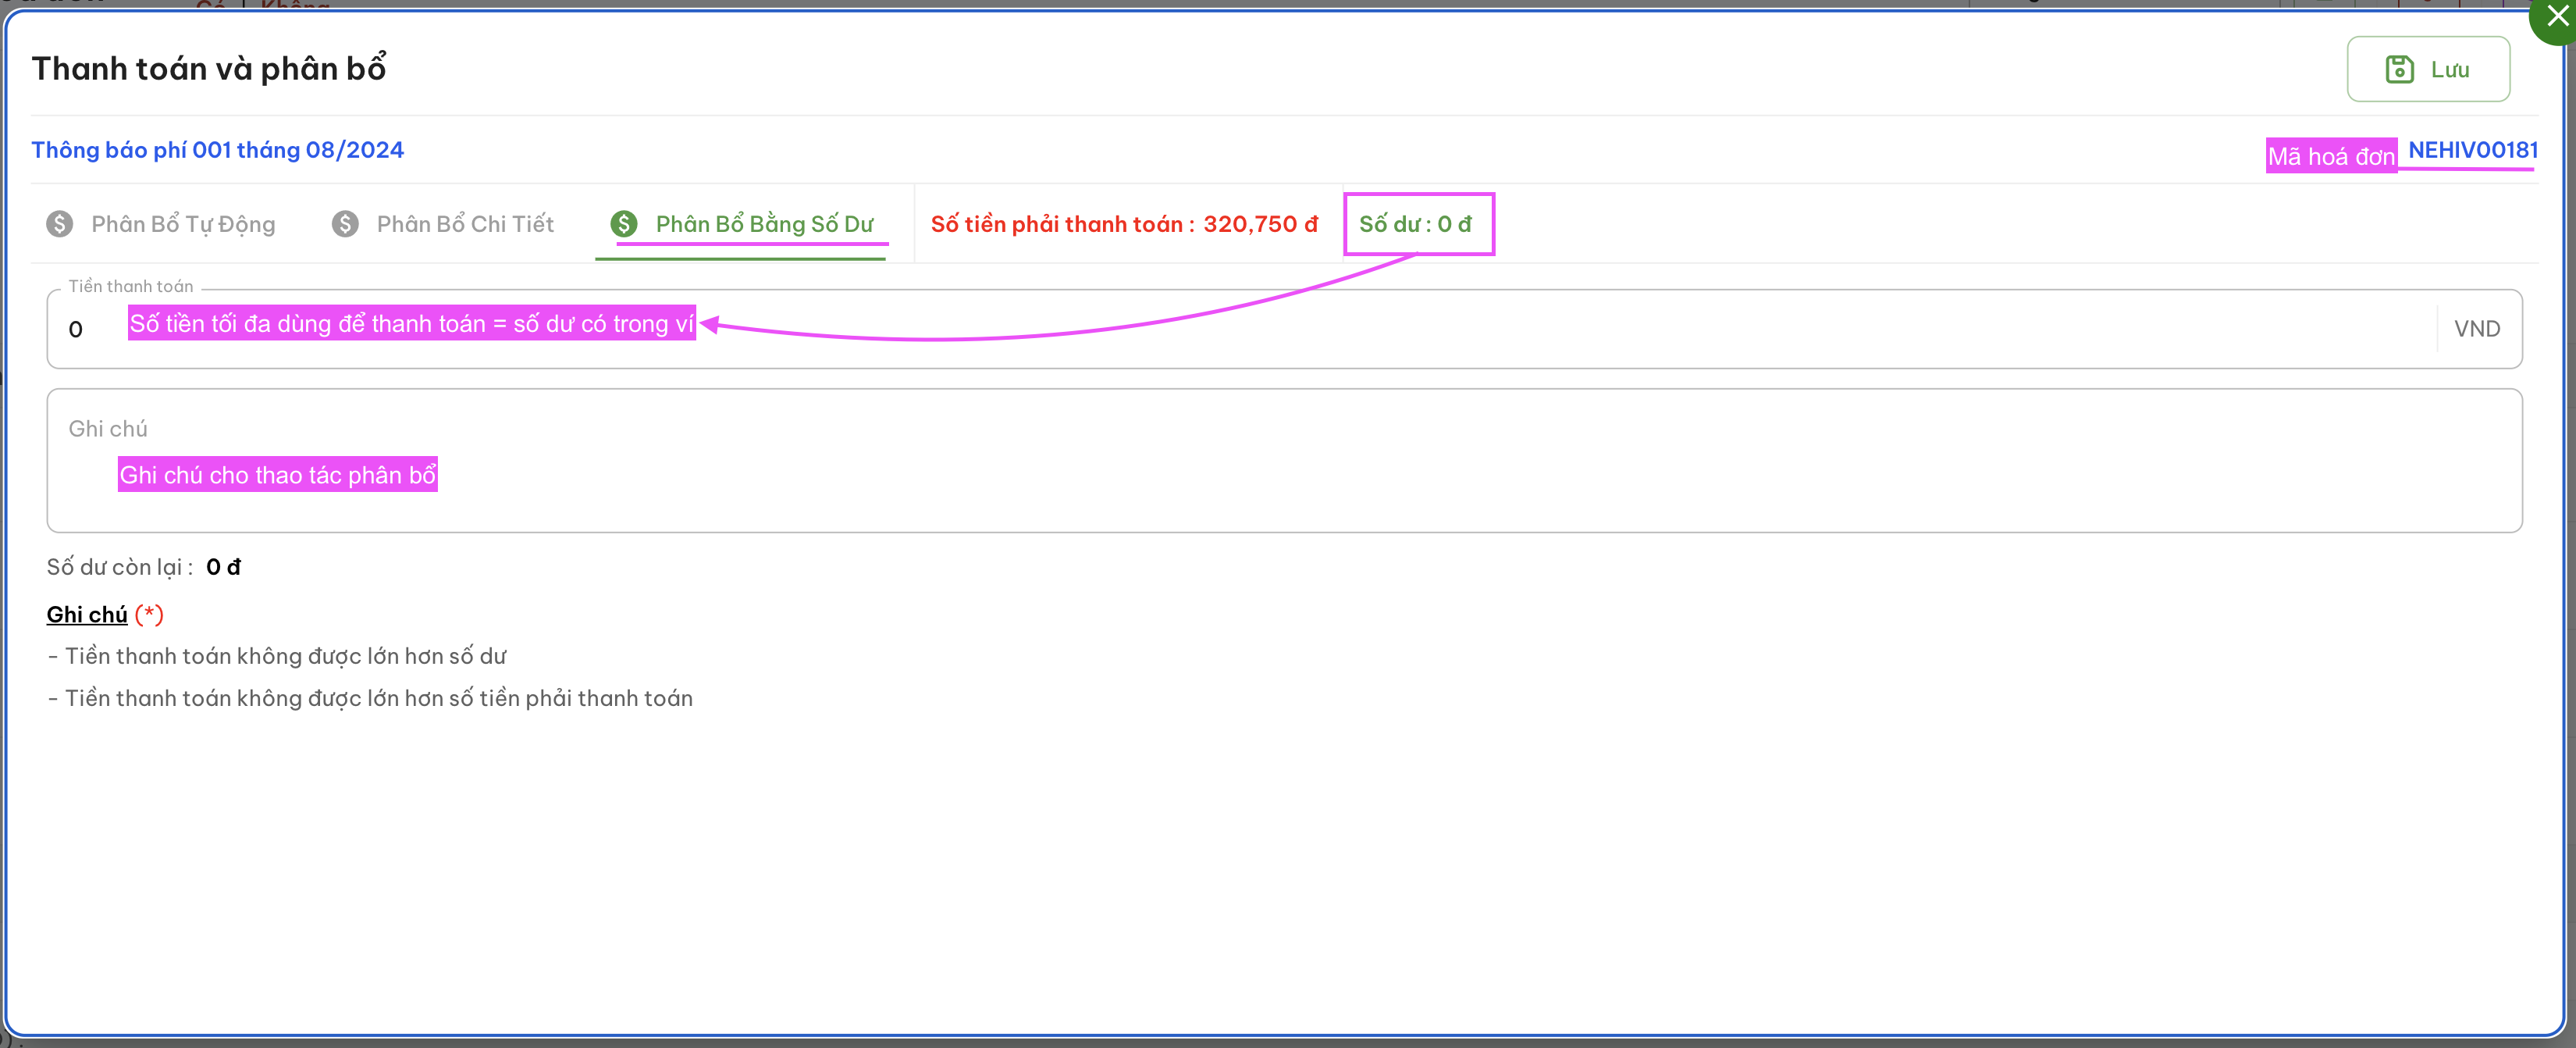Image resolution: width=2576 pixels, height=1048 pixels.
Task: Switch to Phân Bổ Chi Tiết tab
Action: click(443, 224)
